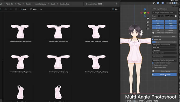
Task: Open the Albedo only shading dropdown
Action: click(164, 61)
